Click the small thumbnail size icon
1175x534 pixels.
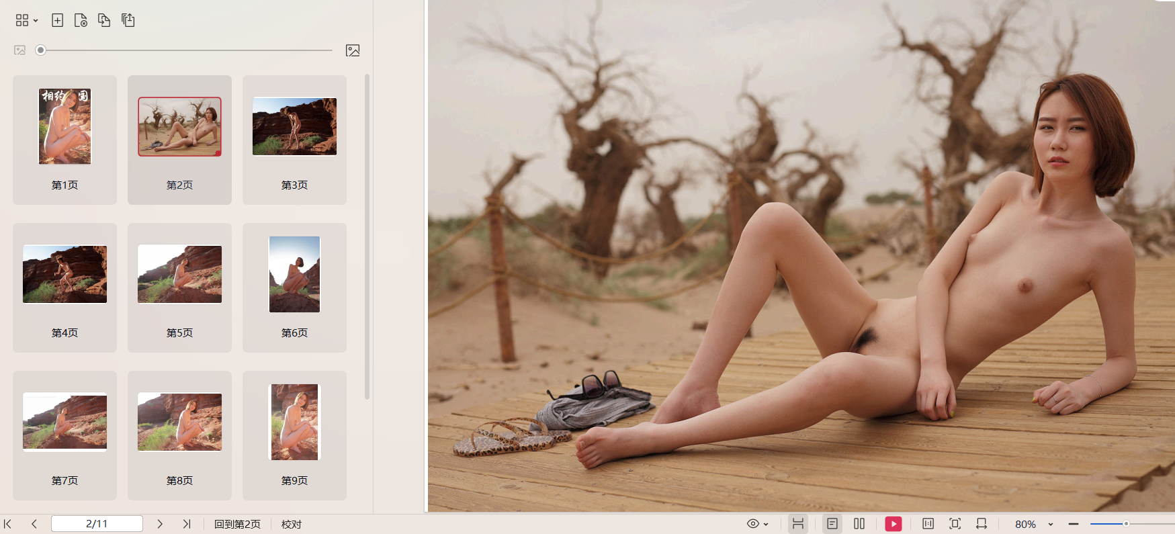click(20, 50)
